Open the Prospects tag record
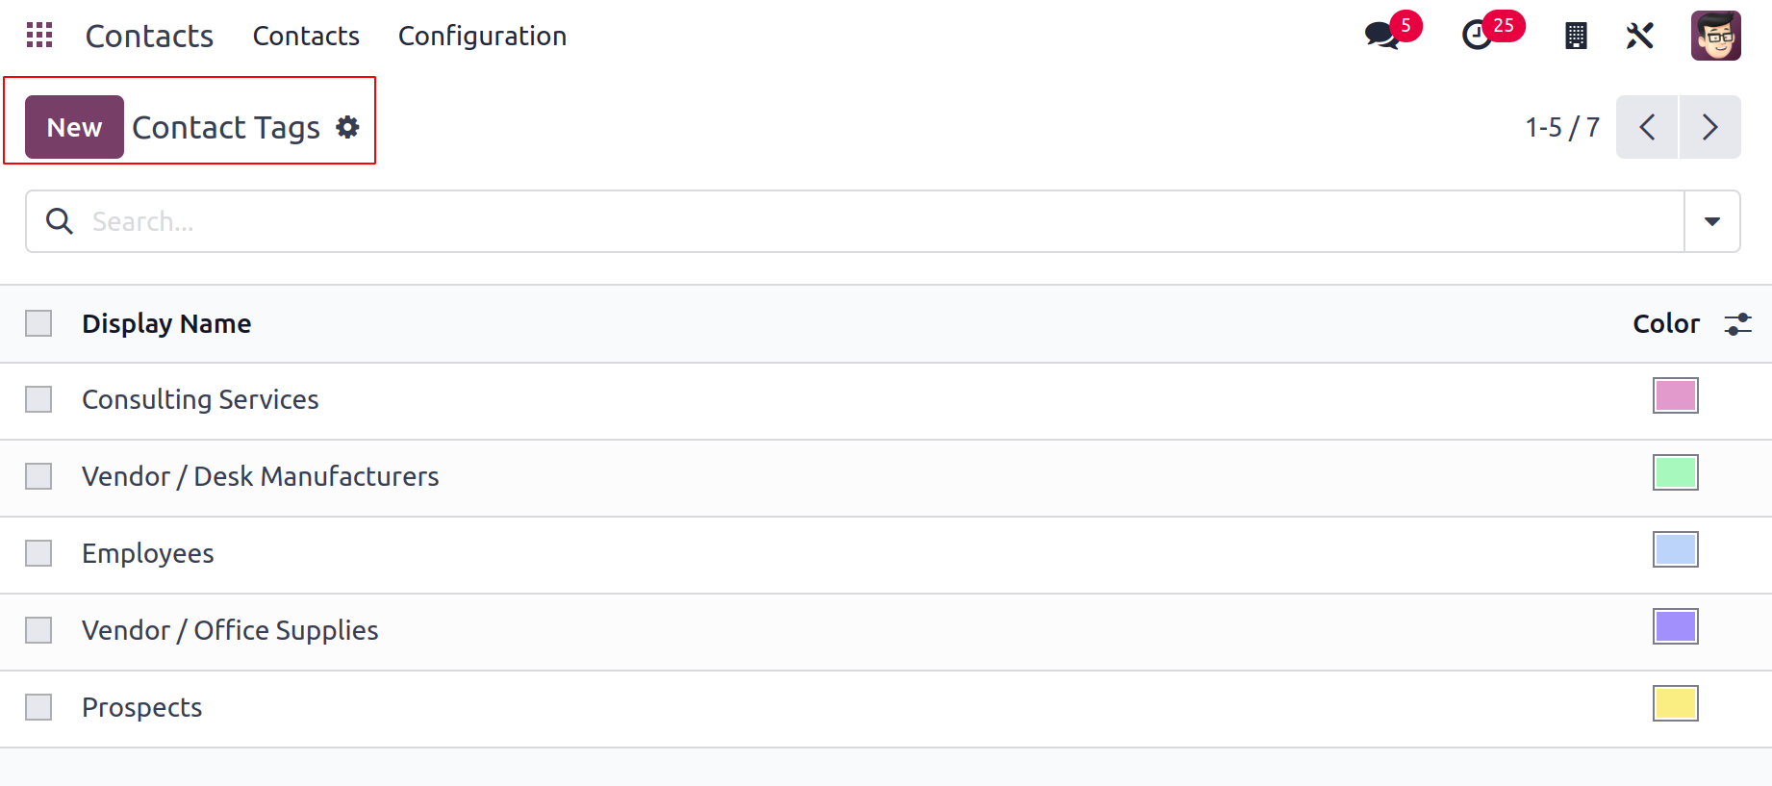Image resolution: width=1772 pixels, height=786 pixels. 142,707
